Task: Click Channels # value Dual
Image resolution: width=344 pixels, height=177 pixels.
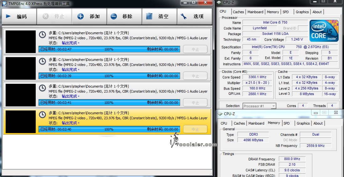Action: [x=315, y=134]
